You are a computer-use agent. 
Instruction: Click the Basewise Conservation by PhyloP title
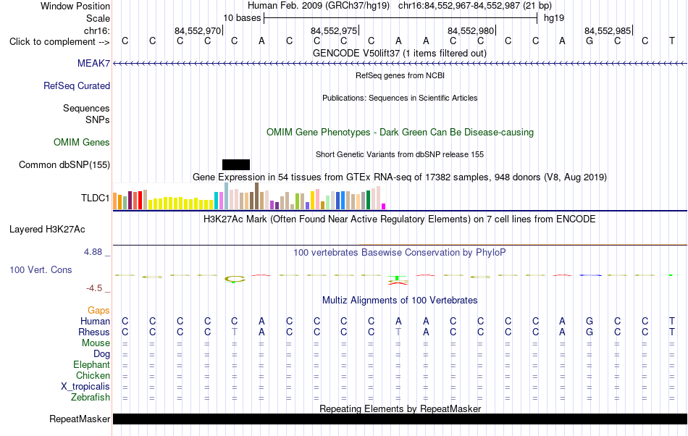coord(400,253)
